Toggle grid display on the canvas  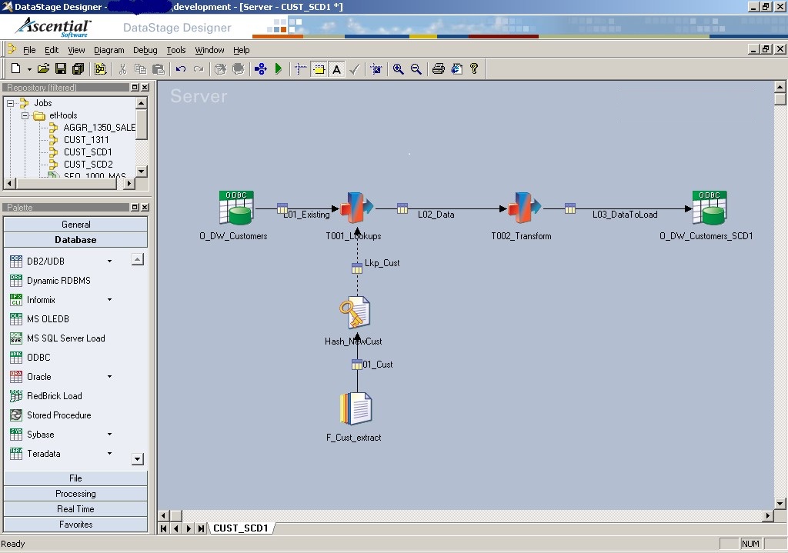point(300,68)
